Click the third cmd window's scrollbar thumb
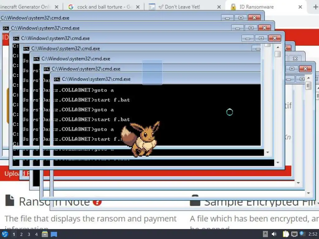 coord(278,54)
